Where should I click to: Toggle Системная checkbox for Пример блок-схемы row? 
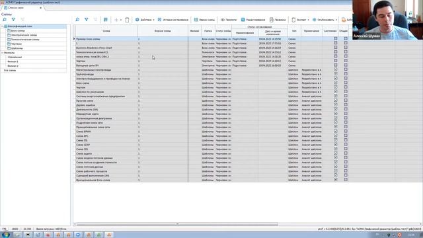click(x=335, y=39)
